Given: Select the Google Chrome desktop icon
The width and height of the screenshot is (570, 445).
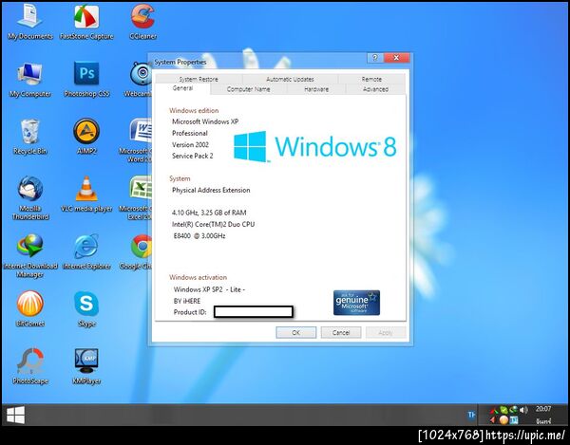Looking at the screenshot, I should [x=138, y=252].
